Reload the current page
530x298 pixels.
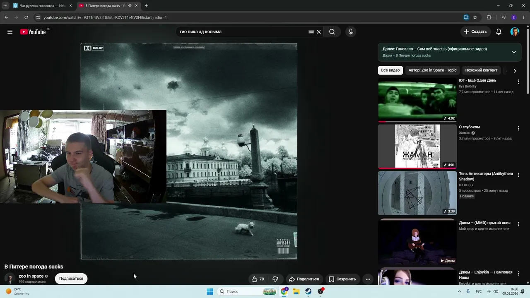pyautogui.click(x=26, y=17)
